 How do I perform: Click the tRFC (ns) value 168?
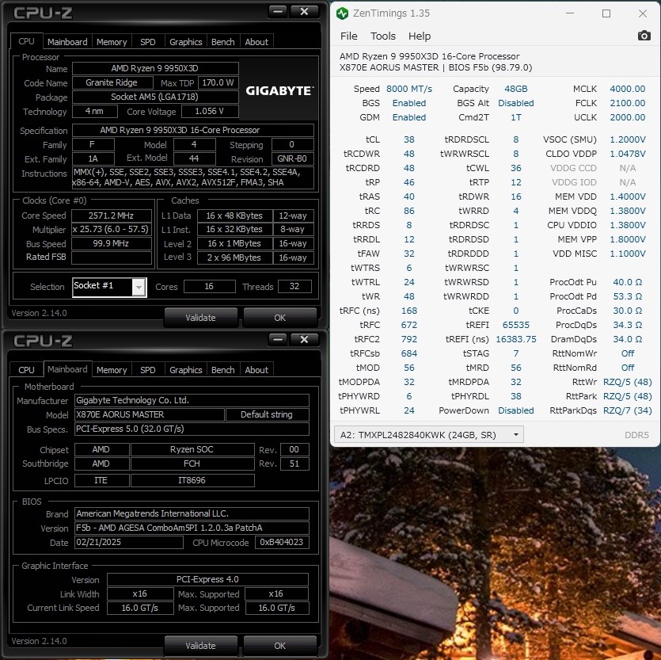point(409,311)
